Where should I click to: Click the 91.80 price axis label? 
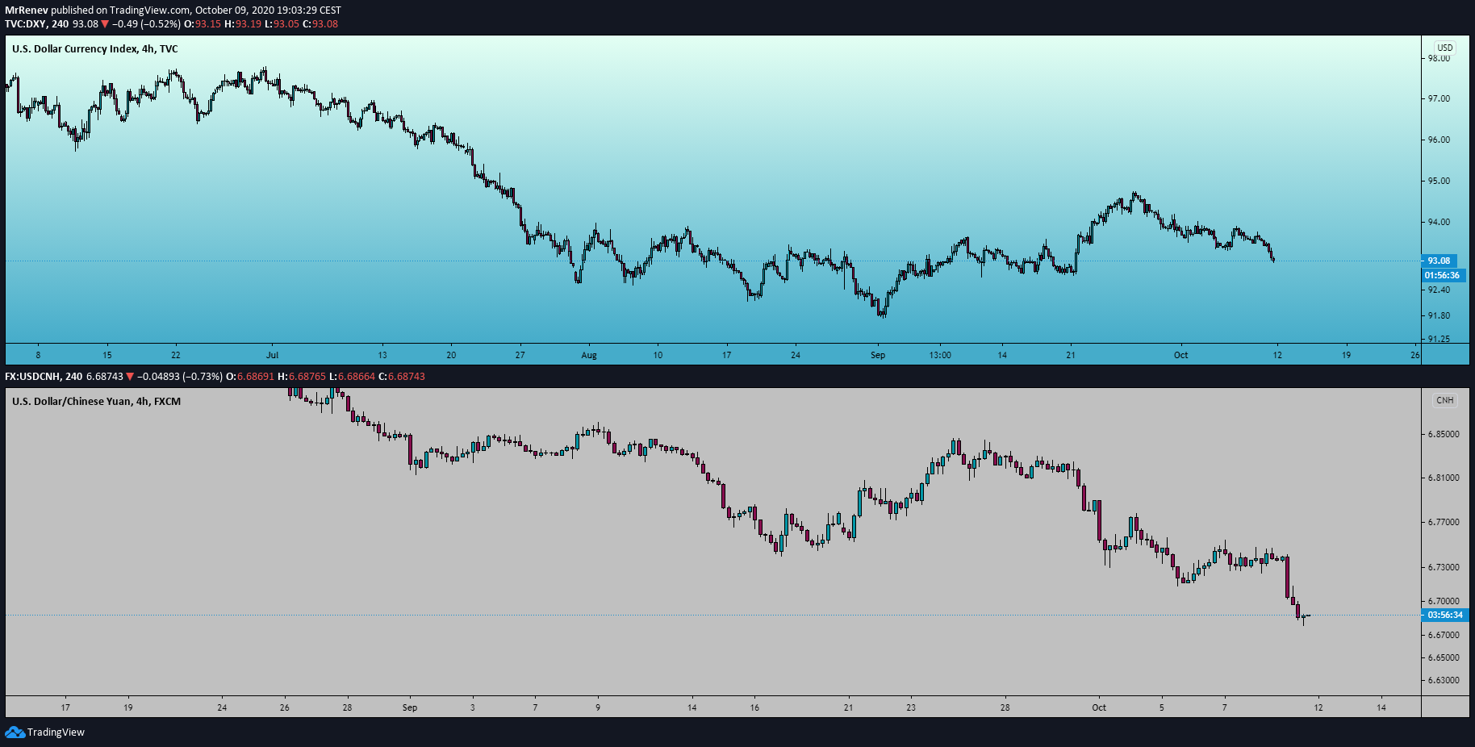(1439, 315)
